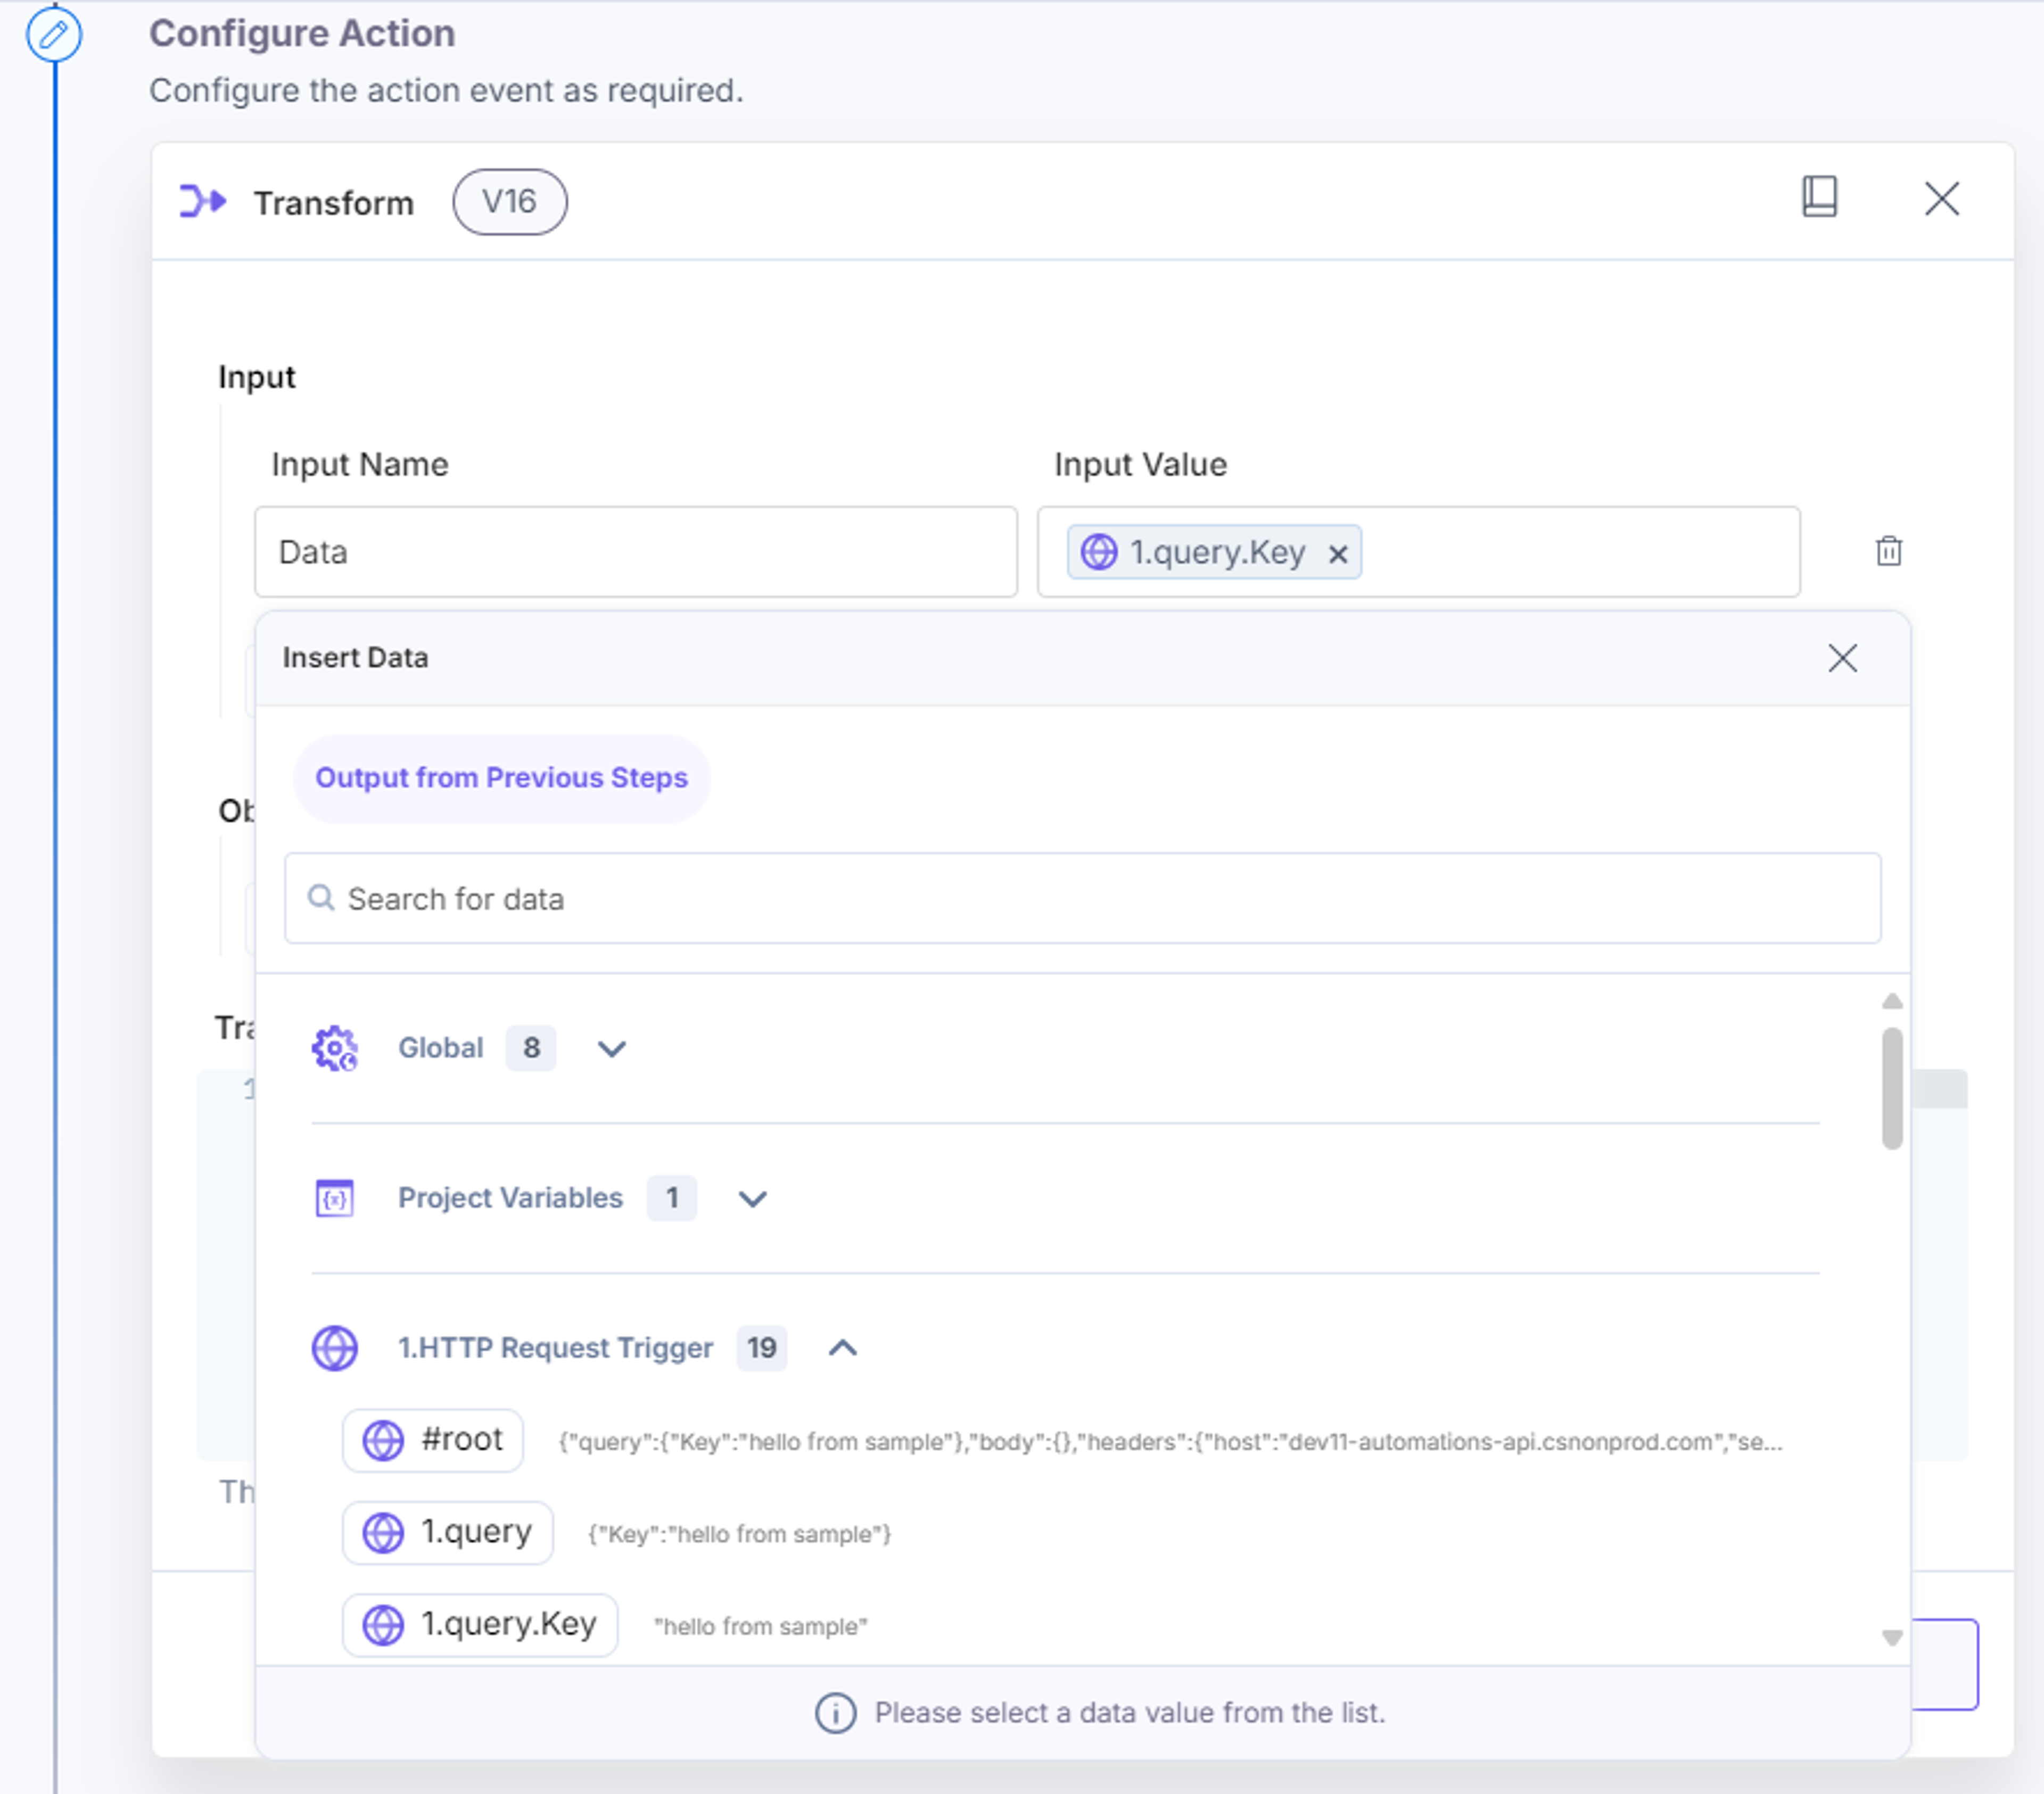Click the Input Value column label

(x=1140, y=464)
